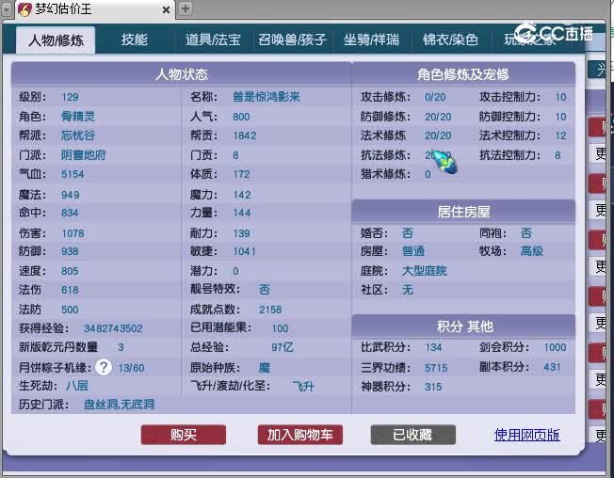
Task: Click the 角色修炼及宠修 section header
Action: (463, 74)
